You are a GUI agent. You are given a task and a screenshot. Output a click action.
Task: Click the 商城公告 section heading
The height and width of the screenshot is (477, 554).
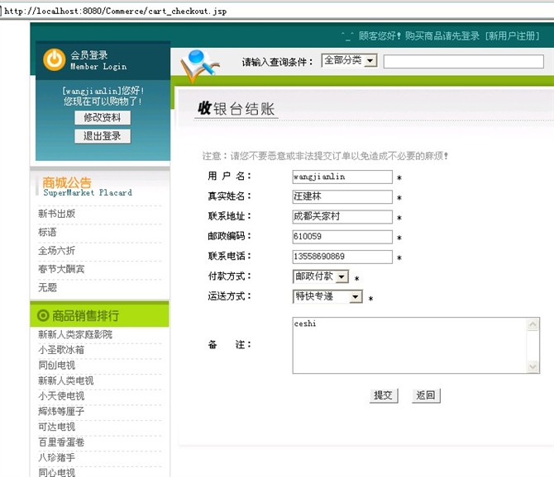pos(67,182)
